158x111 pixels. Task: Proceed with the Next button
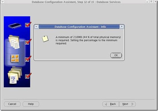coord(127,104)
